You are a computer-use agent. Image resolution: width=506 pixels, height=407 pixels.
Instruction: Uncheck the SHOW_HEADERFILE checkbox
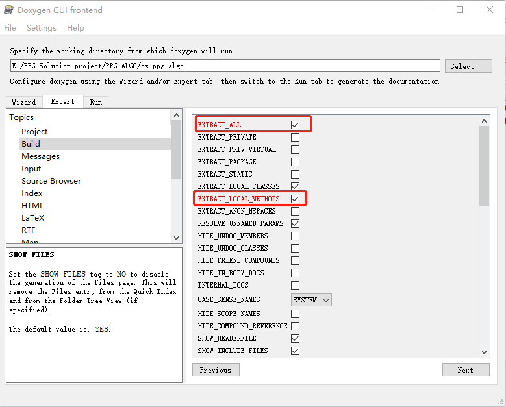295,338
